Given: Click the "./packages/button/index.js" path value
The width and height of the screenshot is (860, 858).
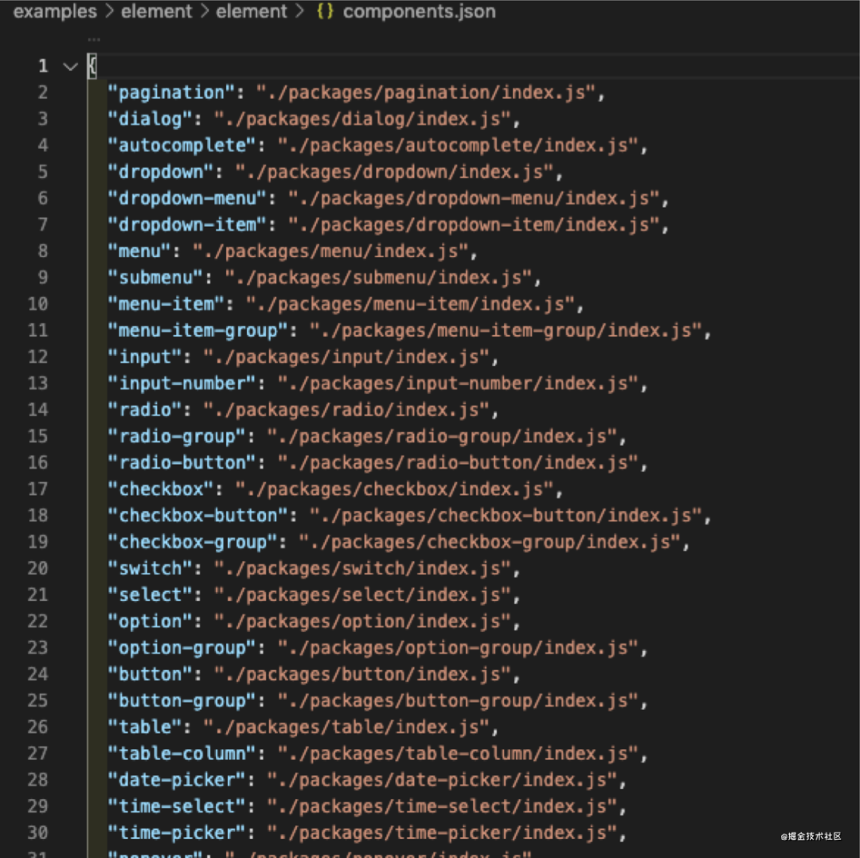Looking at the screenshot, I should [362, 674].
